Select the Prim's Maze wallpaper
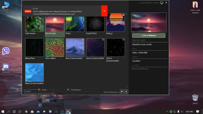Screen dimensions: 203x114 pyautogui.click(x=55, y=47)
